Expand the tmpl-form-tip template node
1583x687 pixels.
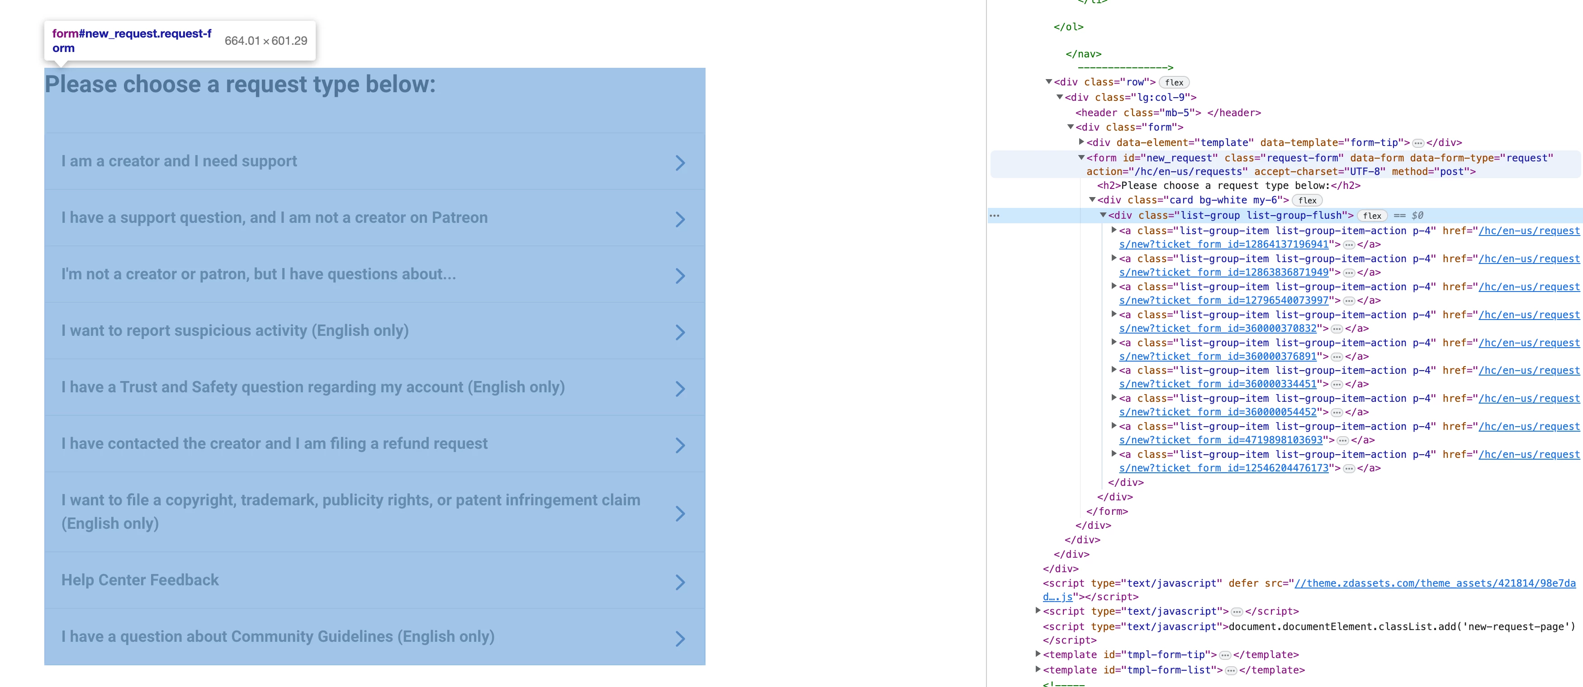click(x=1038, y=654)
